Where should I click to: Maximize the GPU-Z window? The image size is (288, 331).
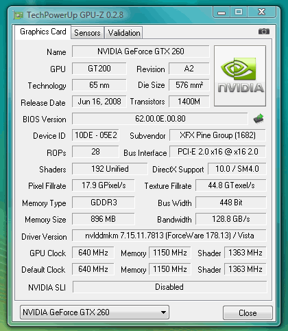(239, 12)
